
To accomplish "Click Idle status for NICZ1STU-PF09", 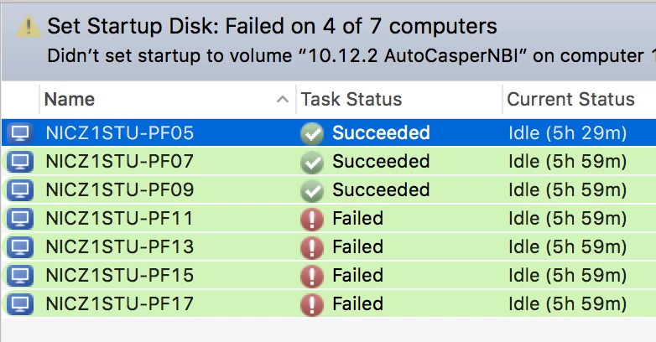I will pyautogui.click(x=567, y=190).
